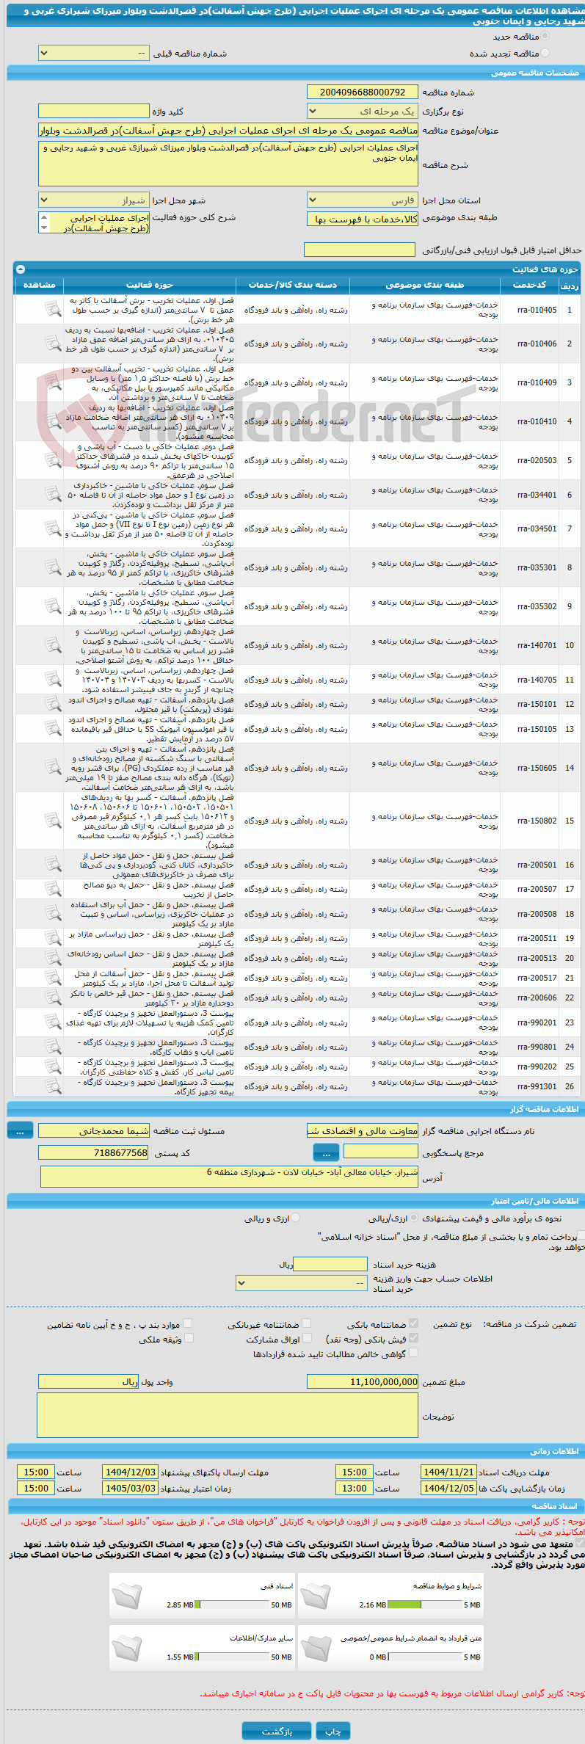Open the حساب واریز هزینه خرید اسناد dropdown

(302, 1283)
